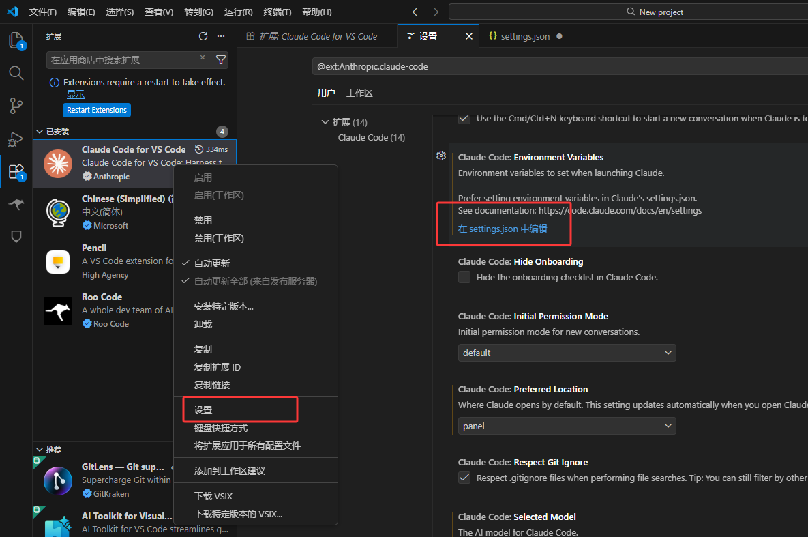Click the GitLens extension icon
This screenshot has height=537, width=808.
point(58,481)
